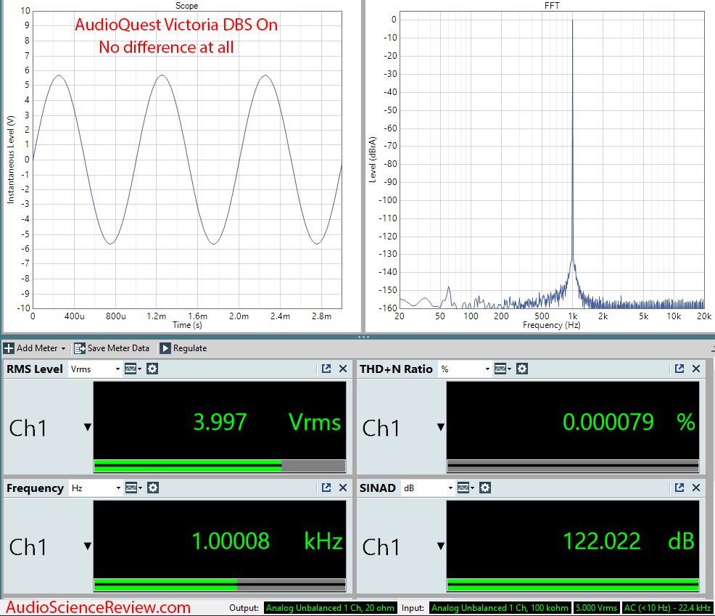
Task: Pop out the SINAD meter
Action: [x=679, y=488]
